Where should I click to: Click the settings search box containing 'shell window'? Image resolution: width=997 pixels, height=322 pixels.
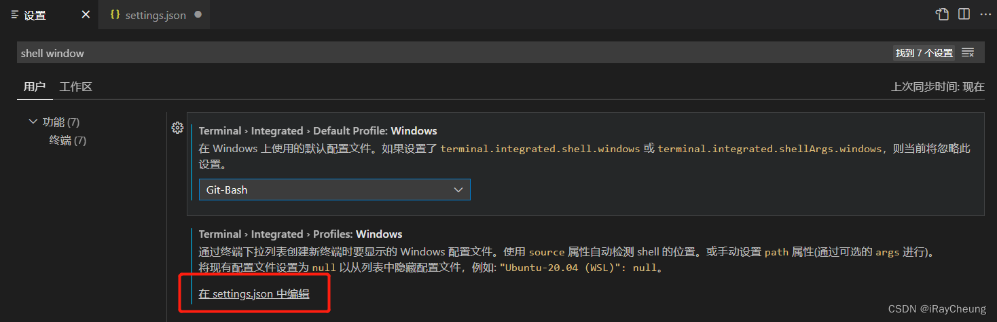click(448, 53)
